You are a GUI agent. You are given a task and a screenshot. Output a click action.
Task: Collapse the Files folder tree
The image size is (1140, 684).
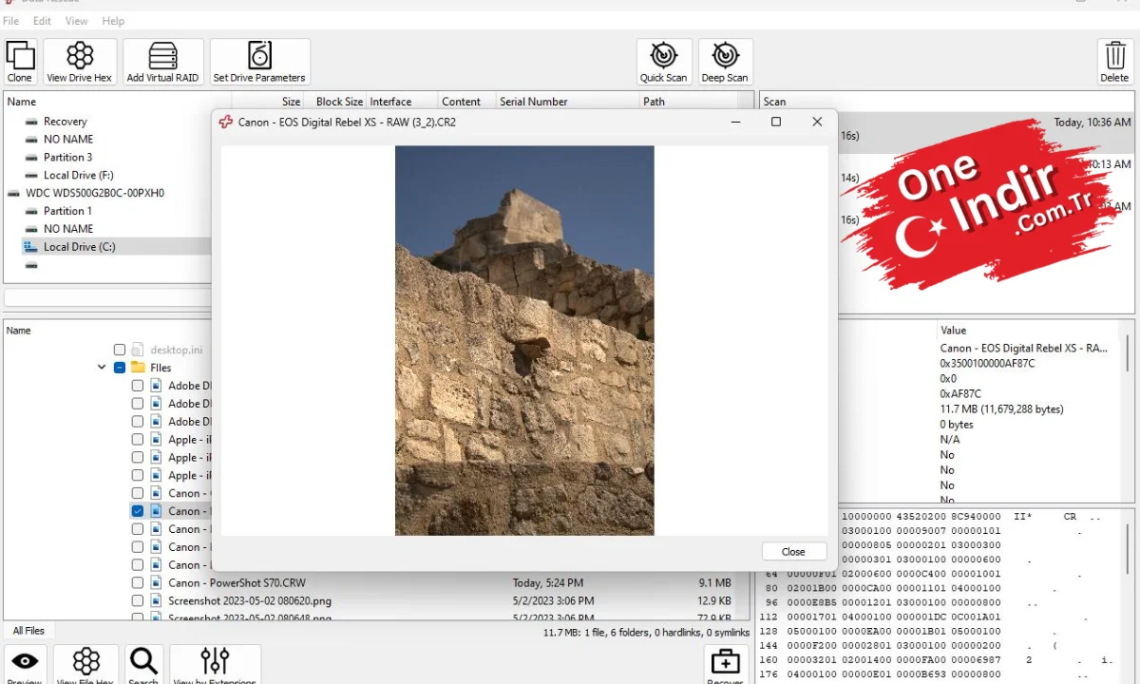[x=102, y=368]
